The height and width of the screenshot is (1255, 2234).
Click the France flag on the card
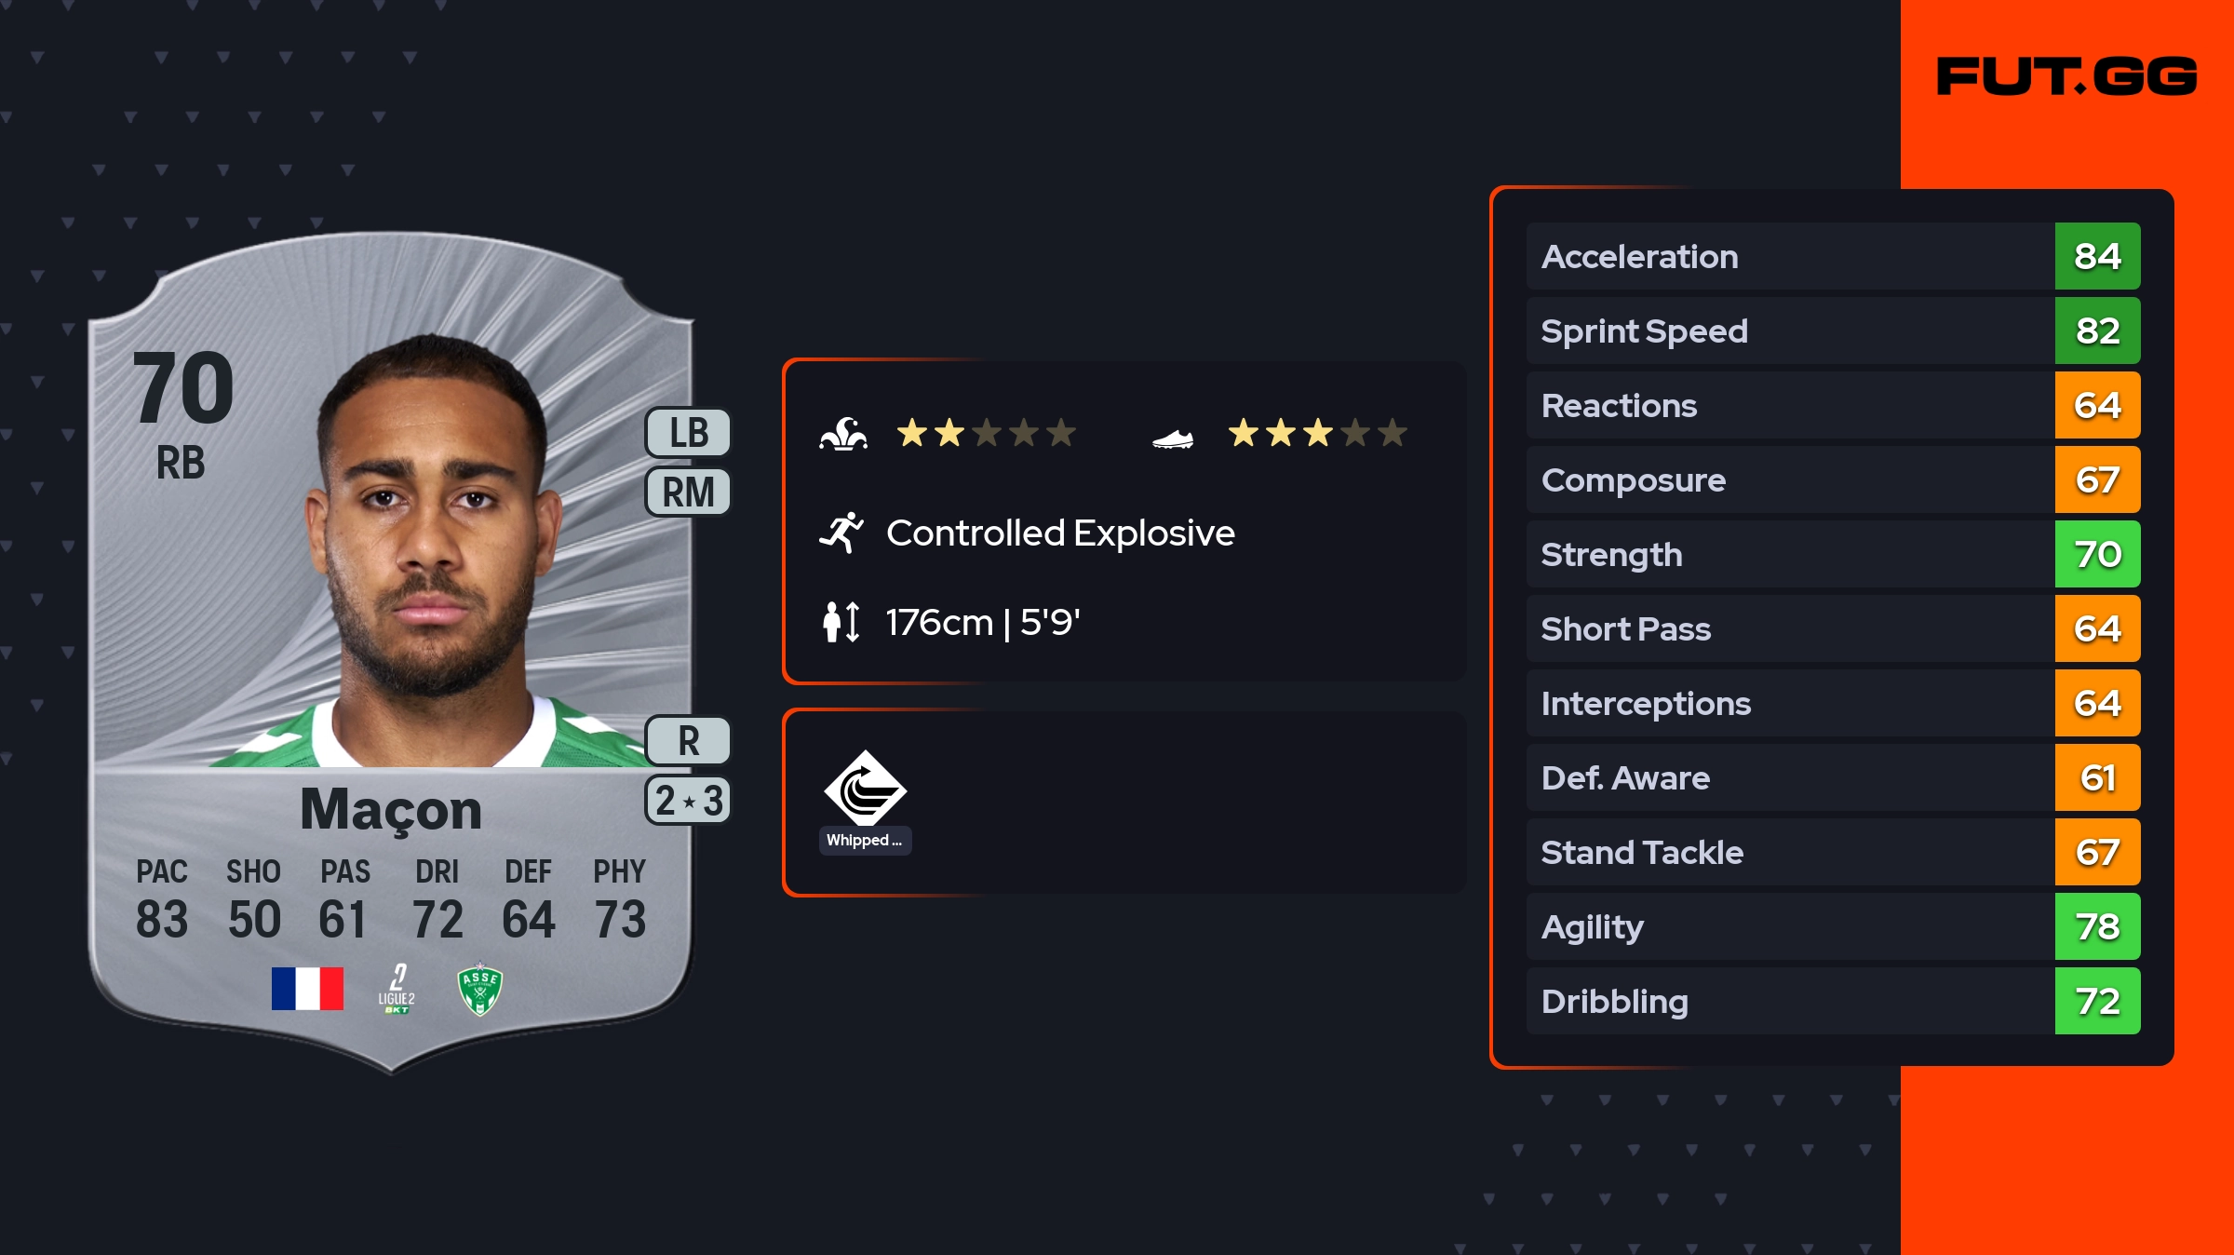tap(307, 989)
